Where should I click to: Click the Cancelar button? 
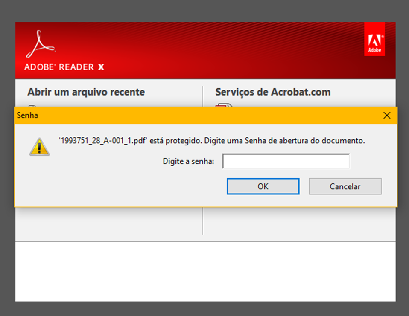click(x=345, y=186)
